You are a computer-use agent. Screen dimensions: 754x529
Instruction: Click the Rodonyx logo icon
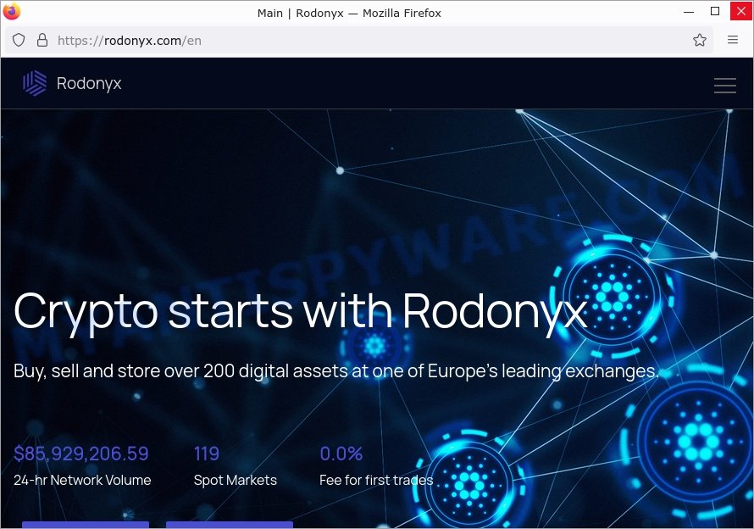[x=35, y=83]
